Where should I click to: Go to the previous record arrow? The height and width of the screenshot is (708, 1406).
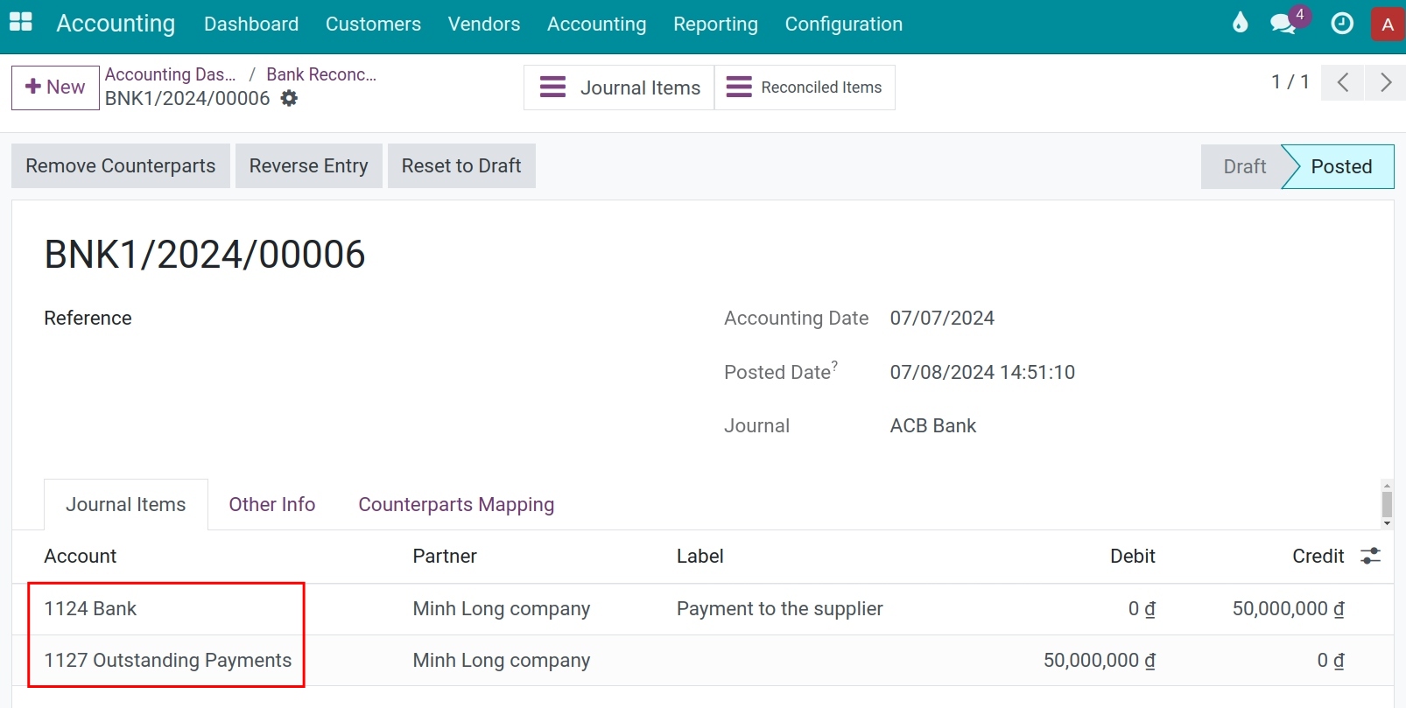point(1342,83)
